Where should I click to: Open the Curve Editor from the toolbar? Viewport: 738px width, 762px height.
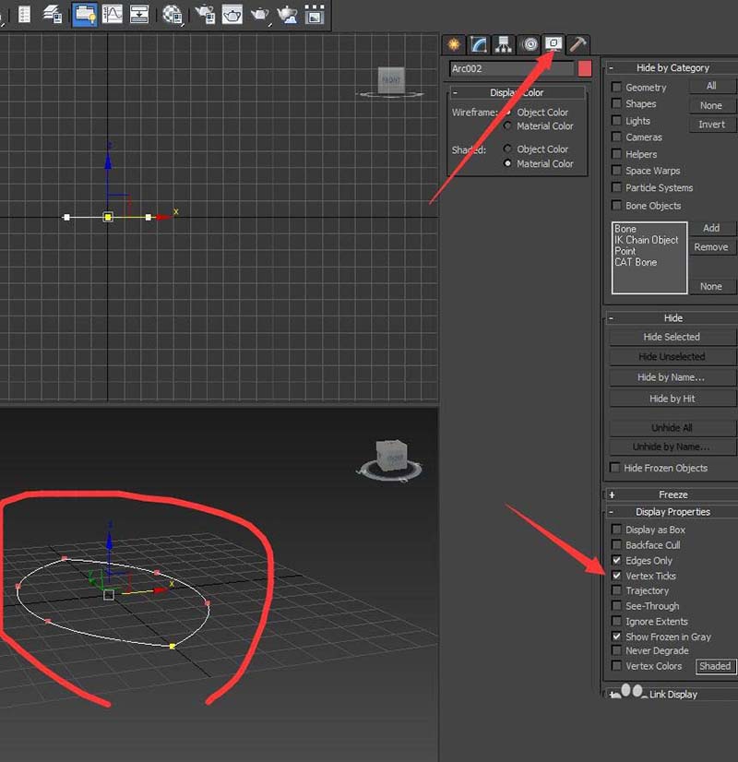coord(113,14)
